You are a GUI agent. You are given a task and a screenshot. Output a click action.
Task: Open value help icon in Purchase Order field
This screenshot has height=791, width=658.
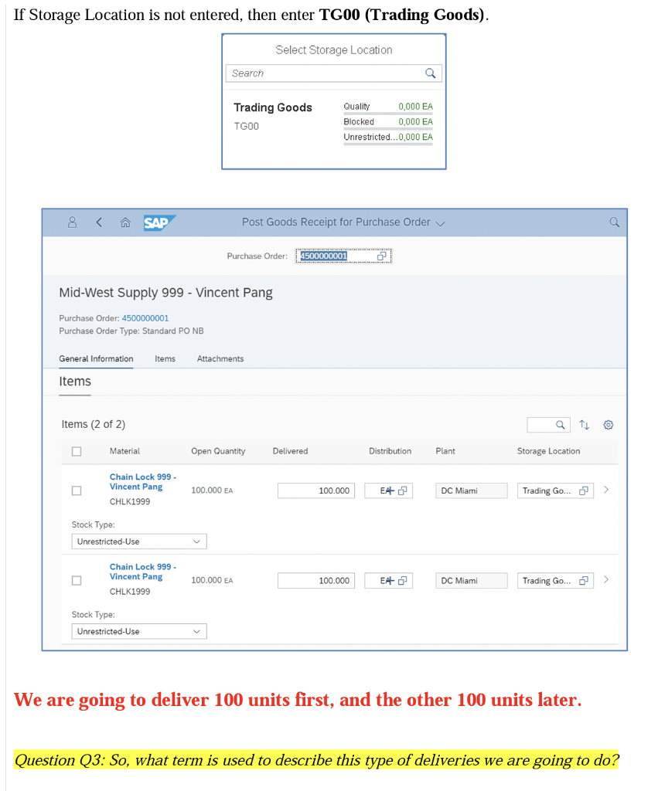[x=382, y=256]
